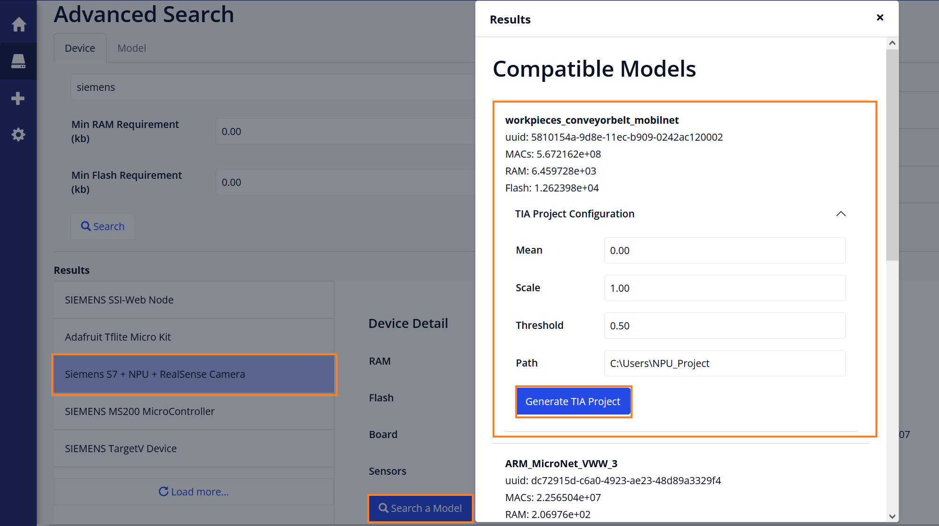Click the TIA Project Configuration header

[680, 214]
